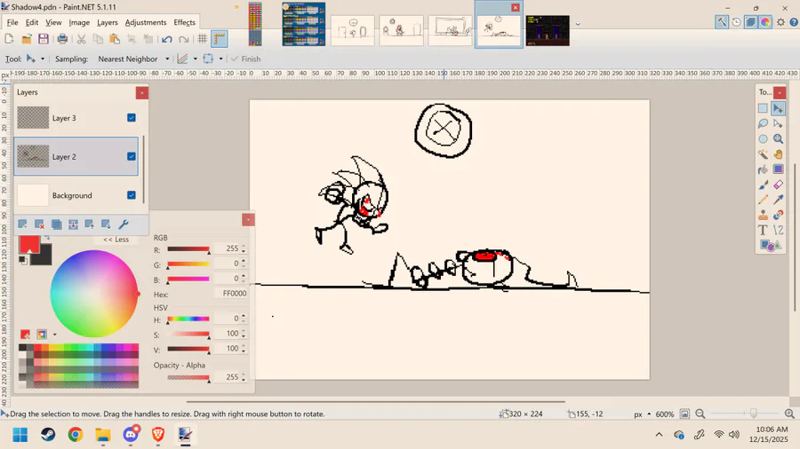The height and width of the screenshot is (449, 800).
Task: Hide Layer 3 via its checkbox
Action: (x=132, y=118)
